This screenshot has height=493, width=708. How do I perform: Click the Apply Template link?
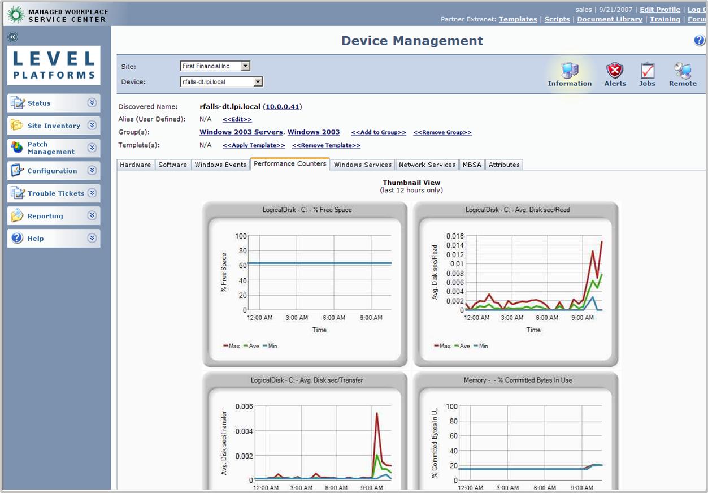254,145
